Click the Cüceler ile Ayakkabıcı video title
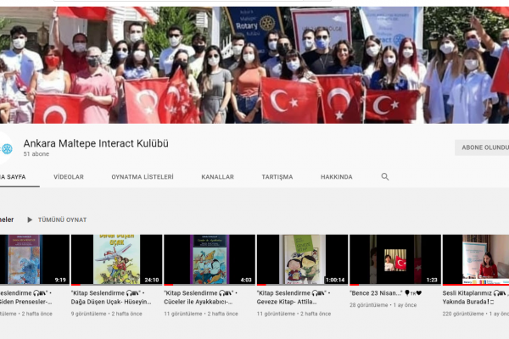Image resolution: width=509 pixels, height=339 pixels. 200,297
